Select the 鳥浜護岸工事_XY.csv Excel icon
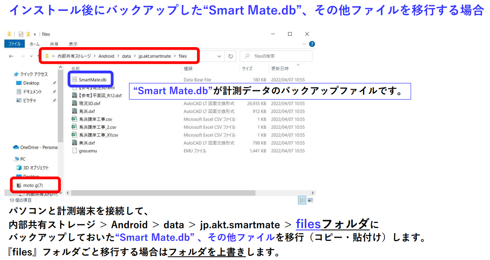The width and height of the screenshot is (490, 260). click(x=74, y=135)
